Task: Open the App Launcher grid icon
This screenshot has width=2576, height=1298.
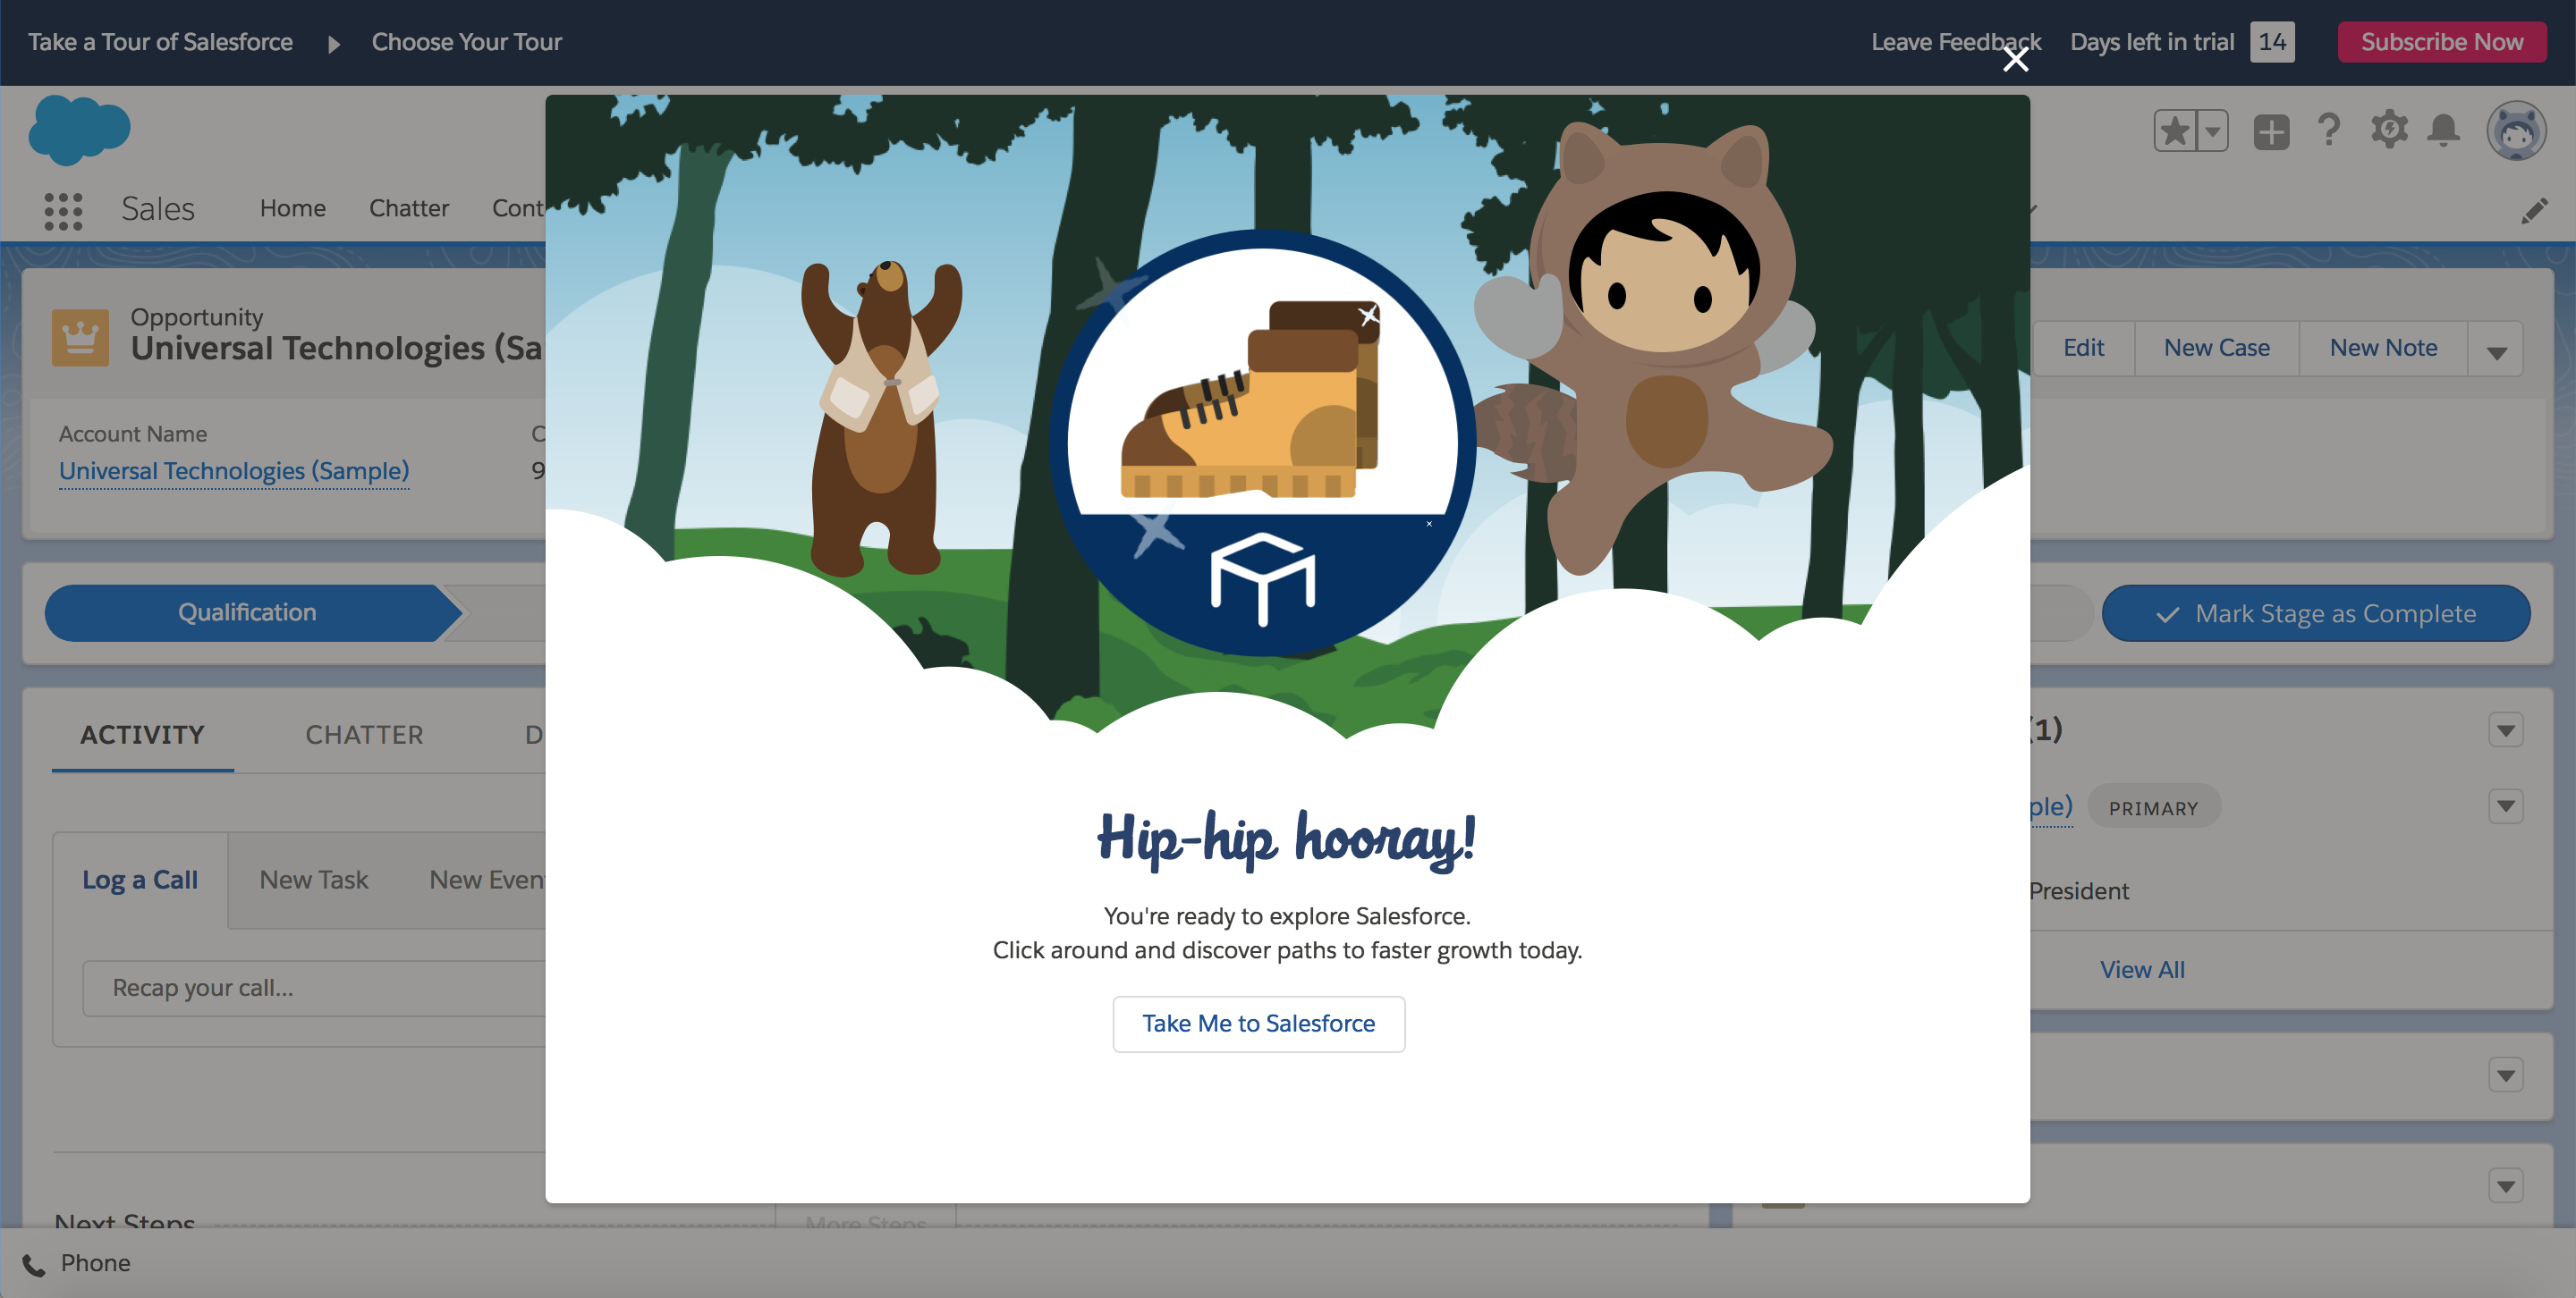Action: [63, 210]
